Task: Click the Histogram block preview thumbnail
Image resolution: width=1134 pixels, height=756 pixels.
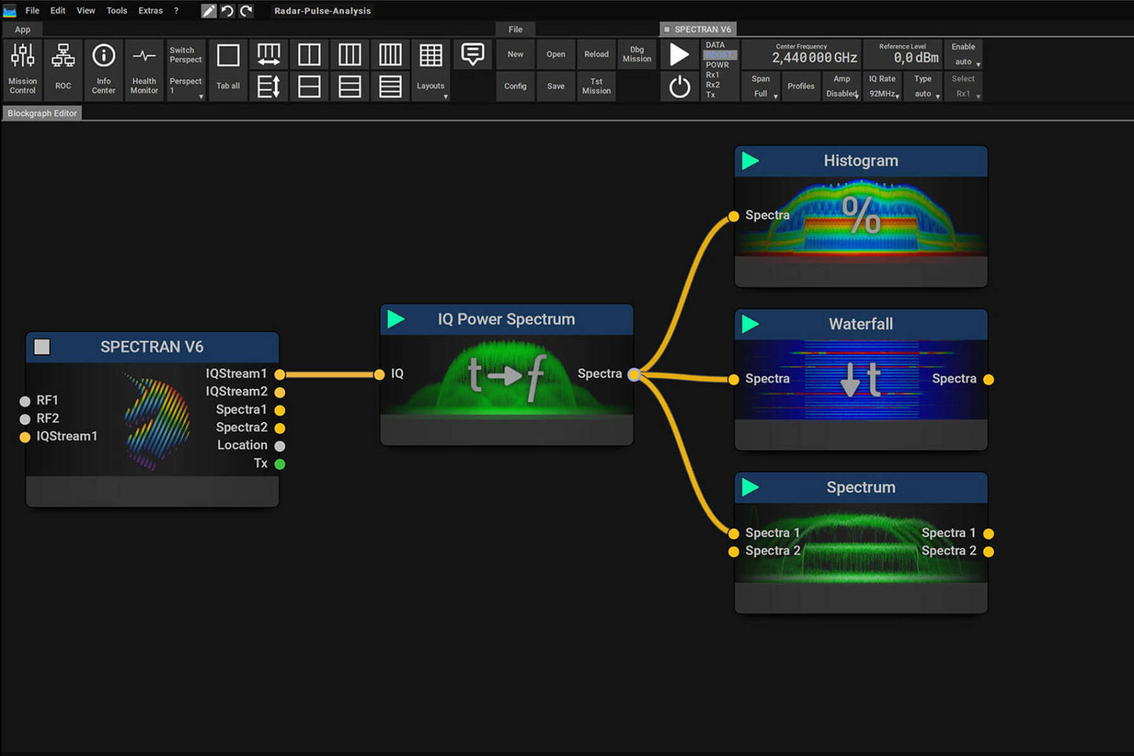Action: [861, 217]
